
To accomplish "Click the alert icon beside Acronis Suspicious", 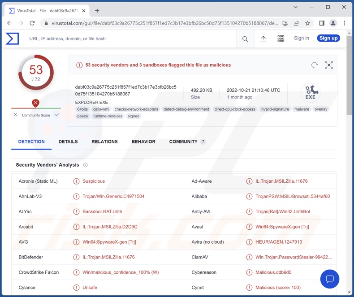I will 76,181.
